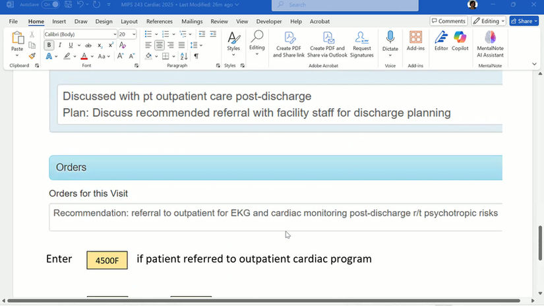Apply Text Effects icon
Viewport: 544px width, 306px height.
pos(49,56)
